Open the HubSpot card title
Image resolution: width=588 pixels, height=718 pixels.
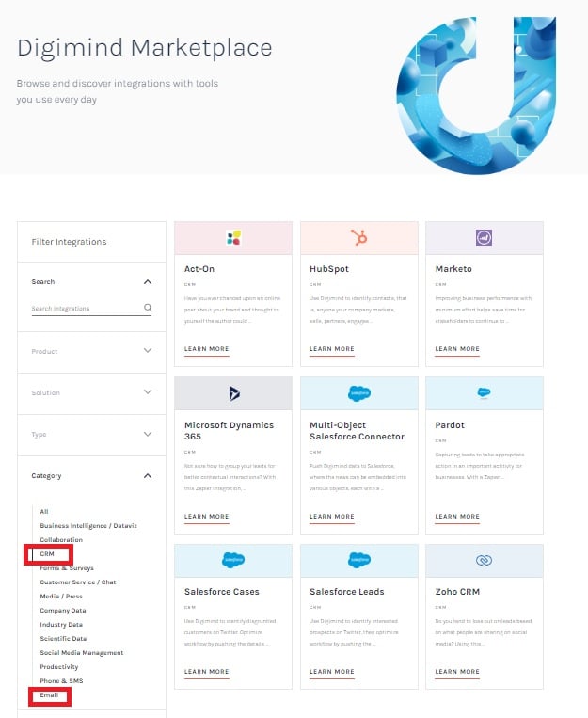pyautogui.click(x=329, y=269)
